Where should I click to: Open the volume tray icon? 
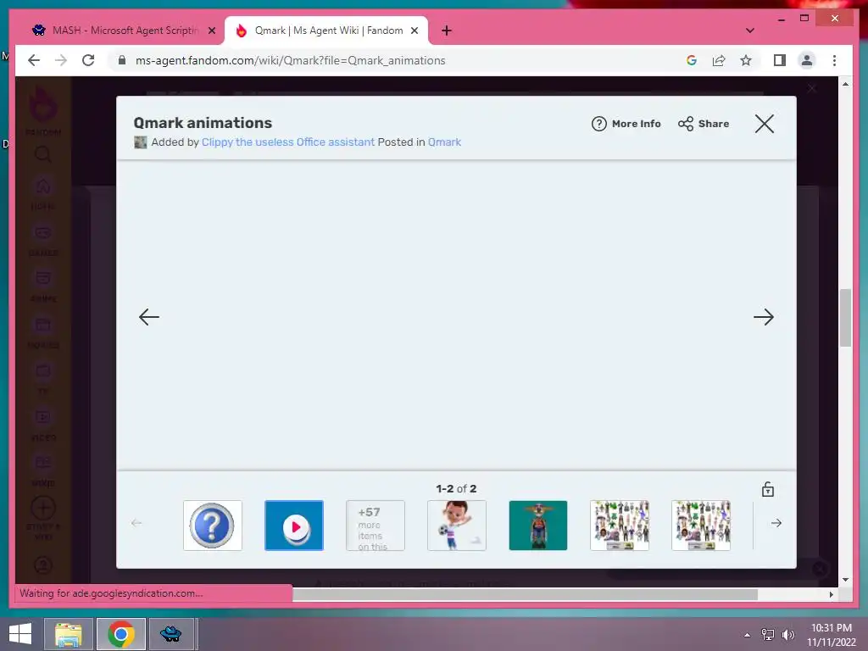point(787,635)
